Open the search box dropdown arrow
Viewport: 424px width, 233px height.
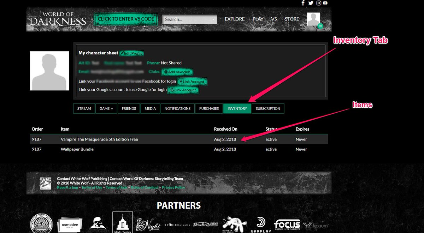(x=213, y=19)
